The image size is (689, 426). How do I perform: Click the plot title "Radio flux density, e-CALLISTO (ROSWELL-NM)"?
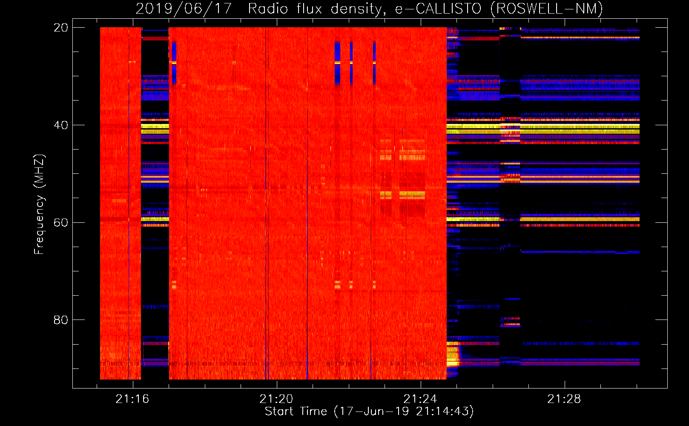point(425,9)
